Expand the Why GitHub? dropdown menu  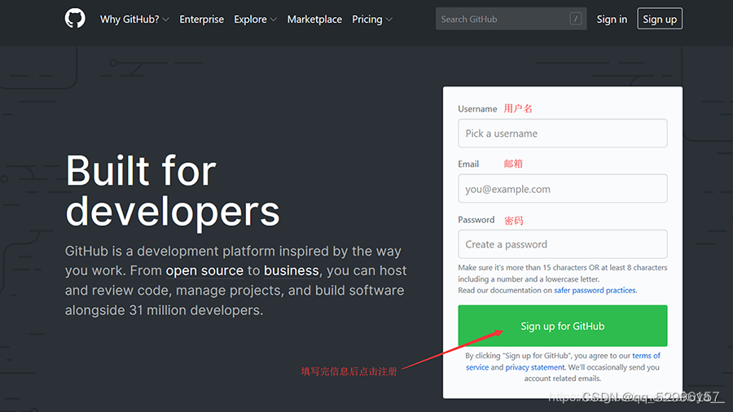[x=134, y=20]
